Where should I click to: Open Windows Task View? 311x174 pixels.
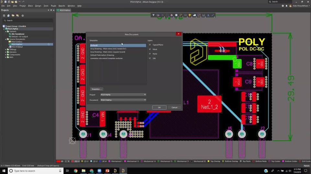click(67, 171)
